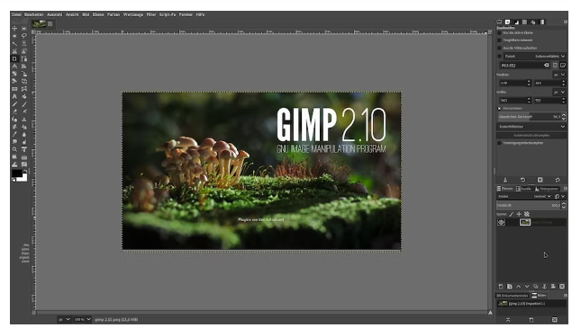This screenshot has height=328, width=572.
Task: Close the image tab with X icon
Action: point(50,24)
